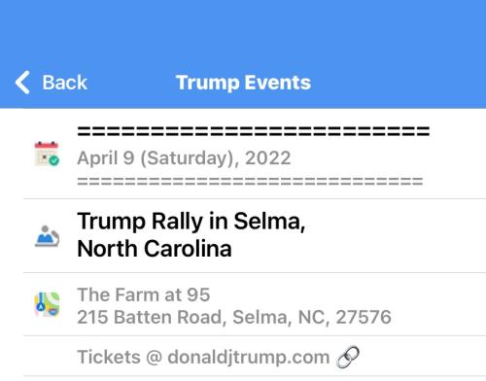Click the green checkmark badge on the calendar
486x381 pixels.
coord(54,160)
